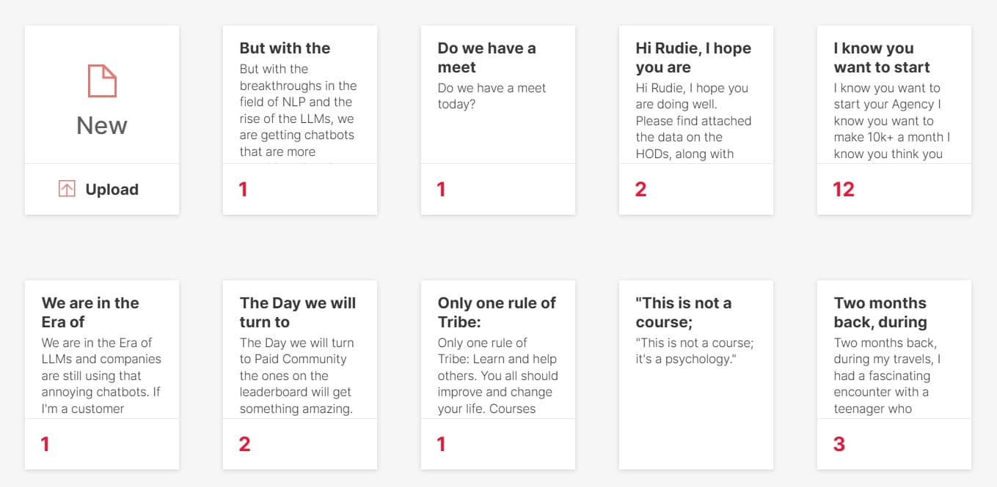The width and height of the screenshot is (997, 487).
Task: Click the New card heading text
Action: coord(102,125)
